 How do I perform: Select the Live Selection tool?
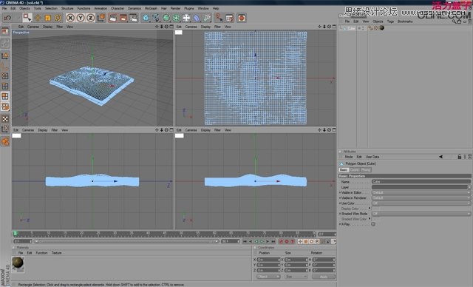click(x=27, y=18)
